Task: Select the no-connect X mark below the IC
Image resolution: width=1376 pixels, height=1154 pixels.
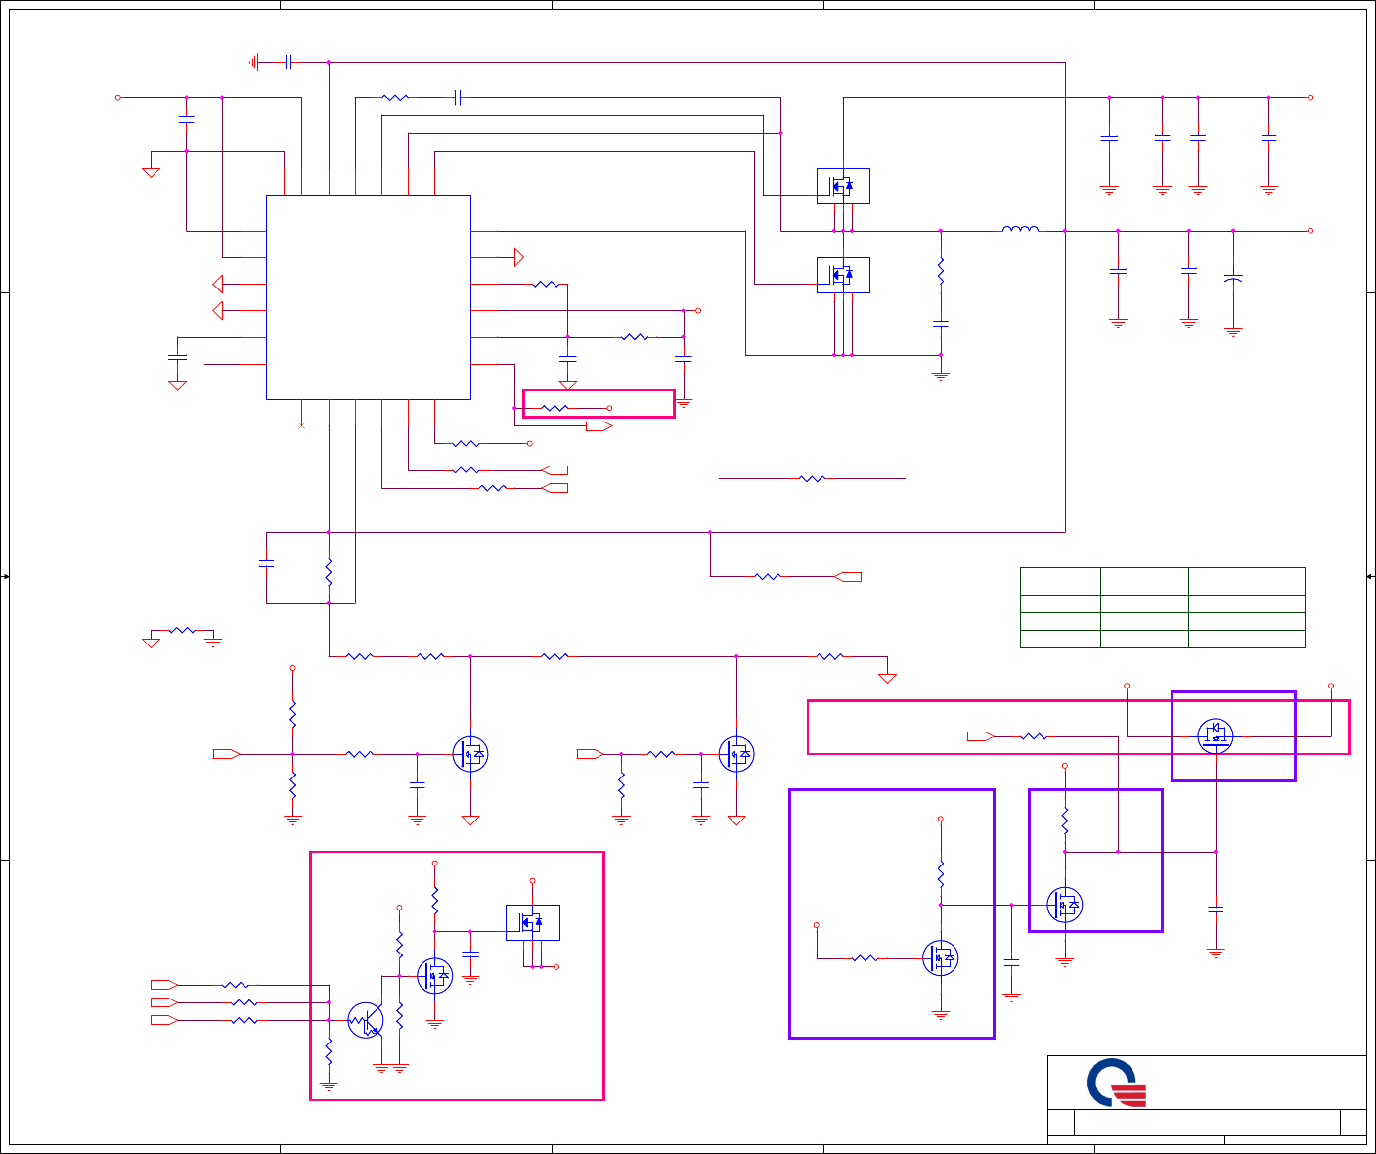Action: [x=301, y=425]
